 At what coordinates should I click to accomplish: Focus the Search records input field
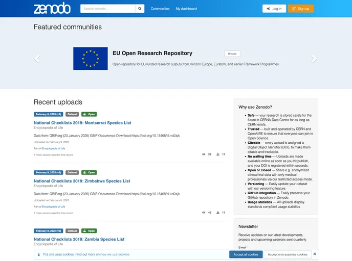point(107,9)
